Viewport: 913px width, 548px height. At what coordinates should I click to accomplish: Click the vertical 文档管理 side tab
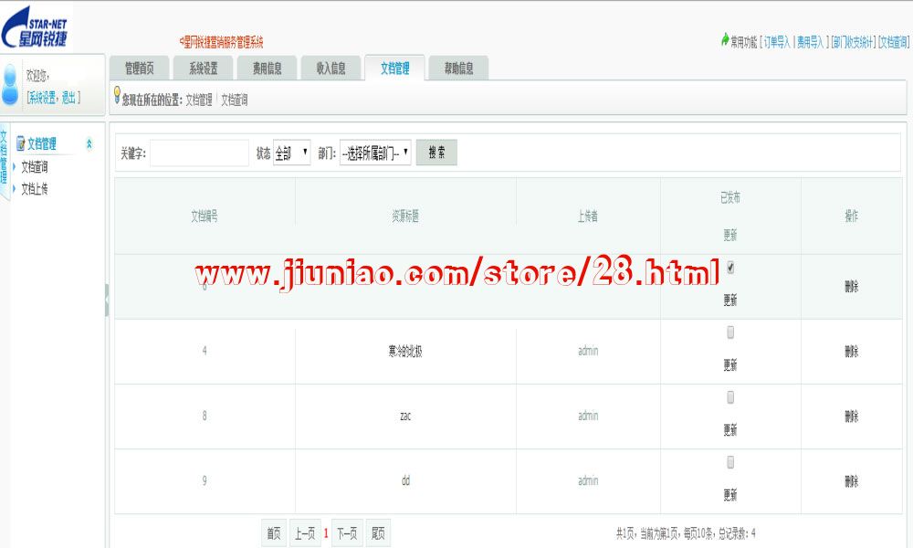pos(4,160)
